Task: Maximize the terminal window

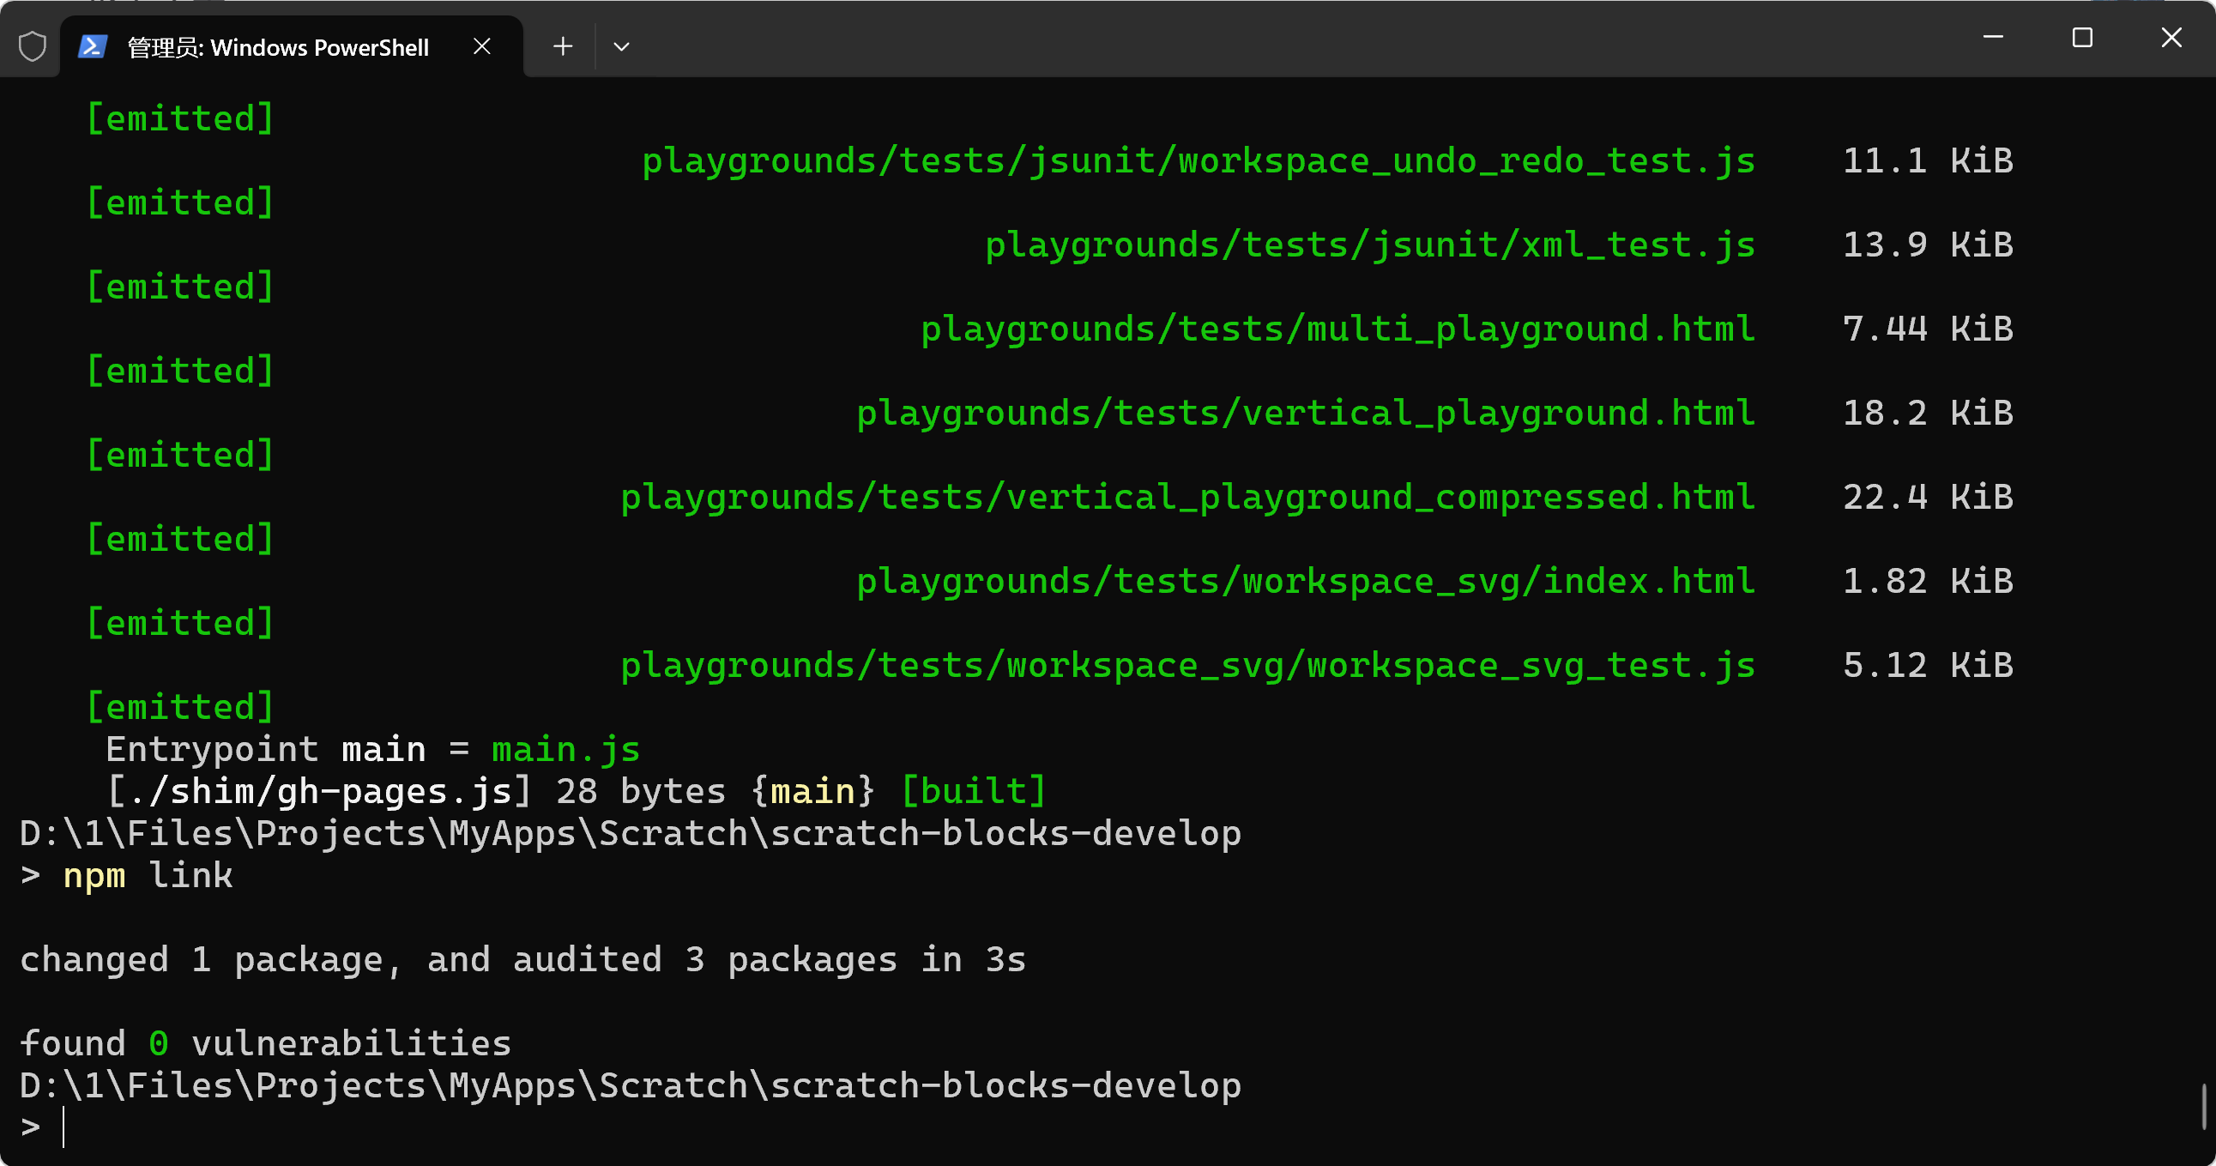Action: click(x=2082, y=38)
